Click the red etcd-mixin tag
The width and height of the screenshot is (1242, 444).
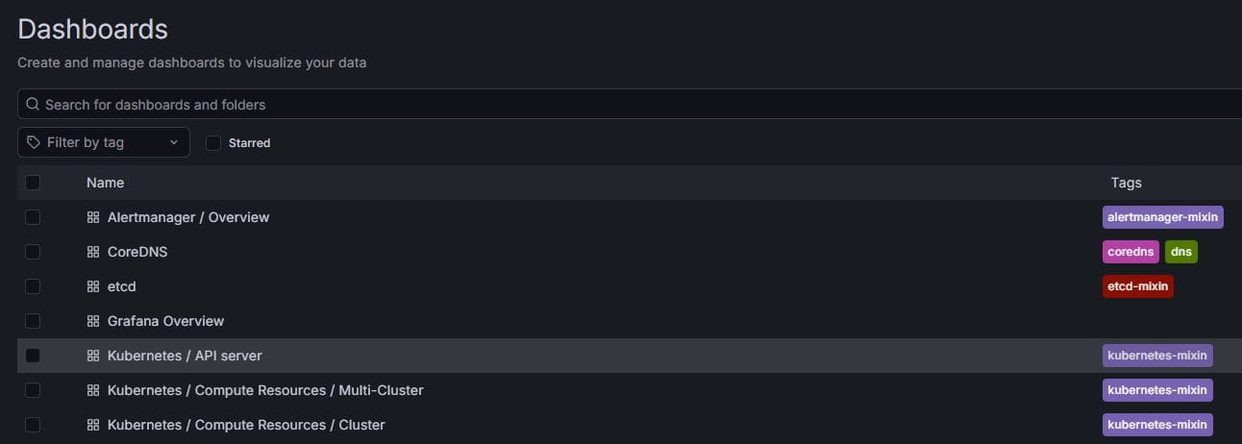pyautogui.click(x=1137, y=286)
